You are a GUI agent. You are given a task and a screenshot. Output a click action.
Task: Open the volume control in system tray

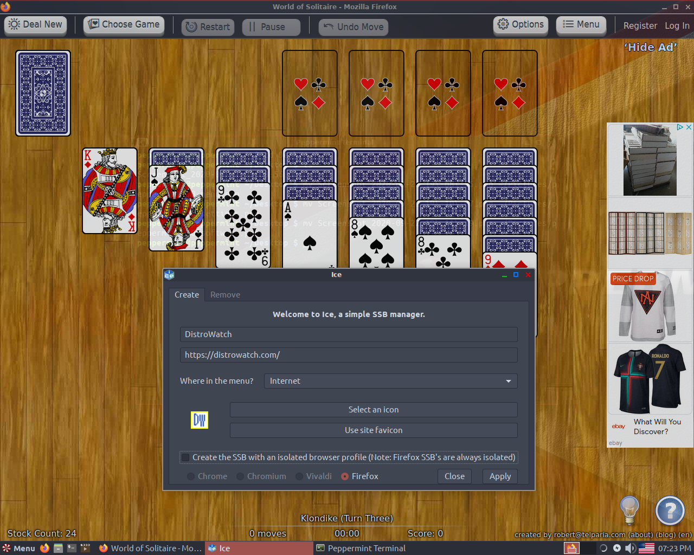[630, 548]
